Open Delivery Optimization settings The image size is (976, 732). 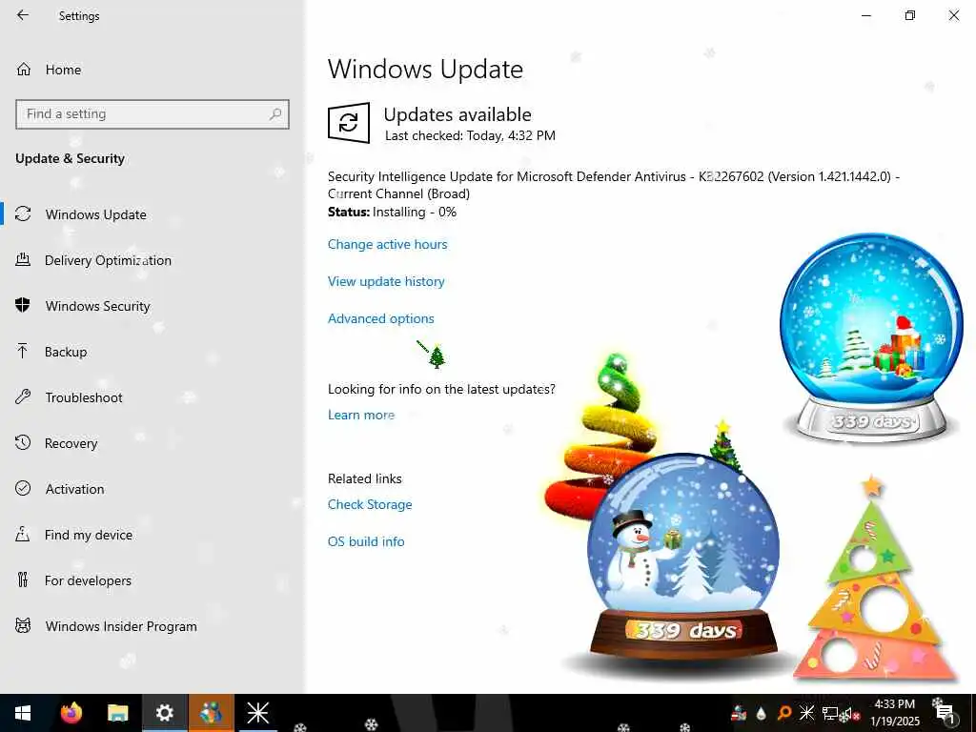click(108, 260)
